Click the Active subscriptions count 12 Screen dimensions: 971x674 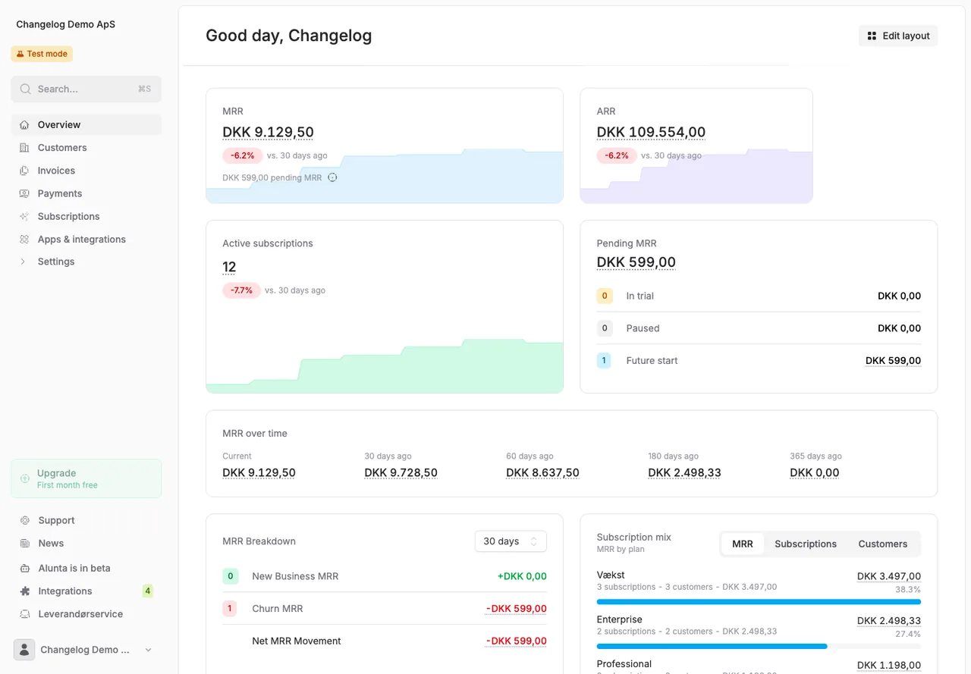coord(229,267)
